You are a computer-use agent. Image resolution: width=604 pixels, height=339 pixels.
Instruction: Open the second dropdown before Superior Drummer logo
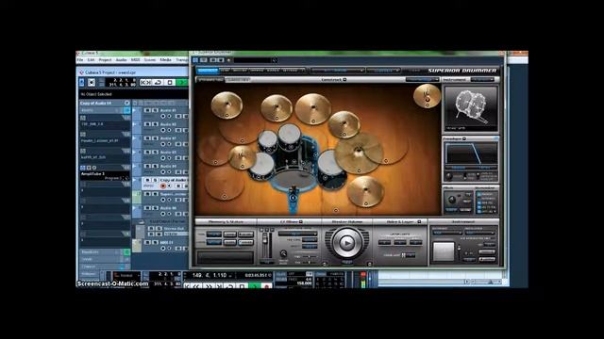[383, 71]
